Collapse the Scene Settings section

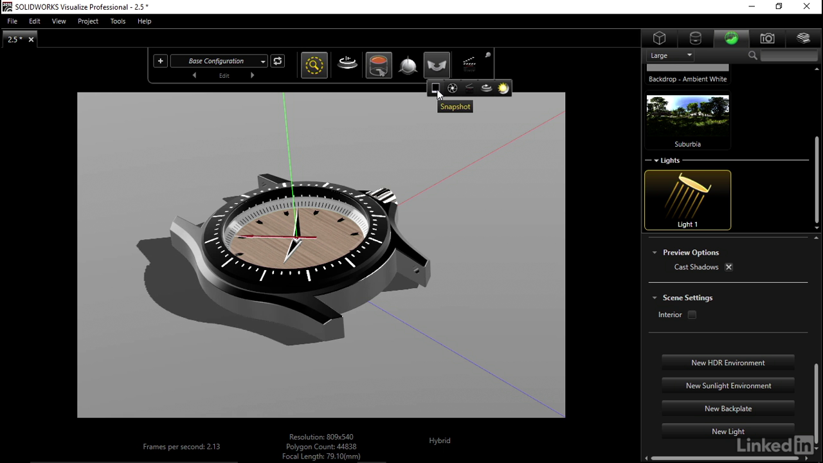coord(655,298)
